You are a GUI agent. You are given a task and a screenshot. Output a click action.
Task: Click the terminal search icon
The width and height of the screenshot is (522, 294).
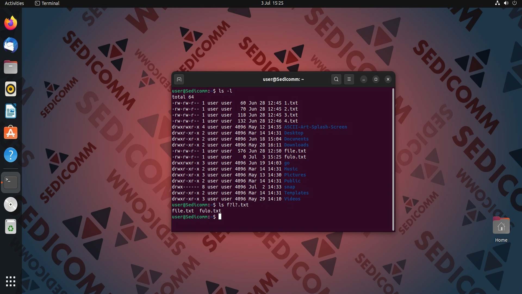(x=336, y=79)
